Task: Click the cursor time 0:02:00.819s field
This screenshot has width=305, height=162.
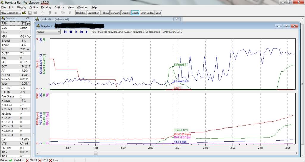Action: [141, 32]
